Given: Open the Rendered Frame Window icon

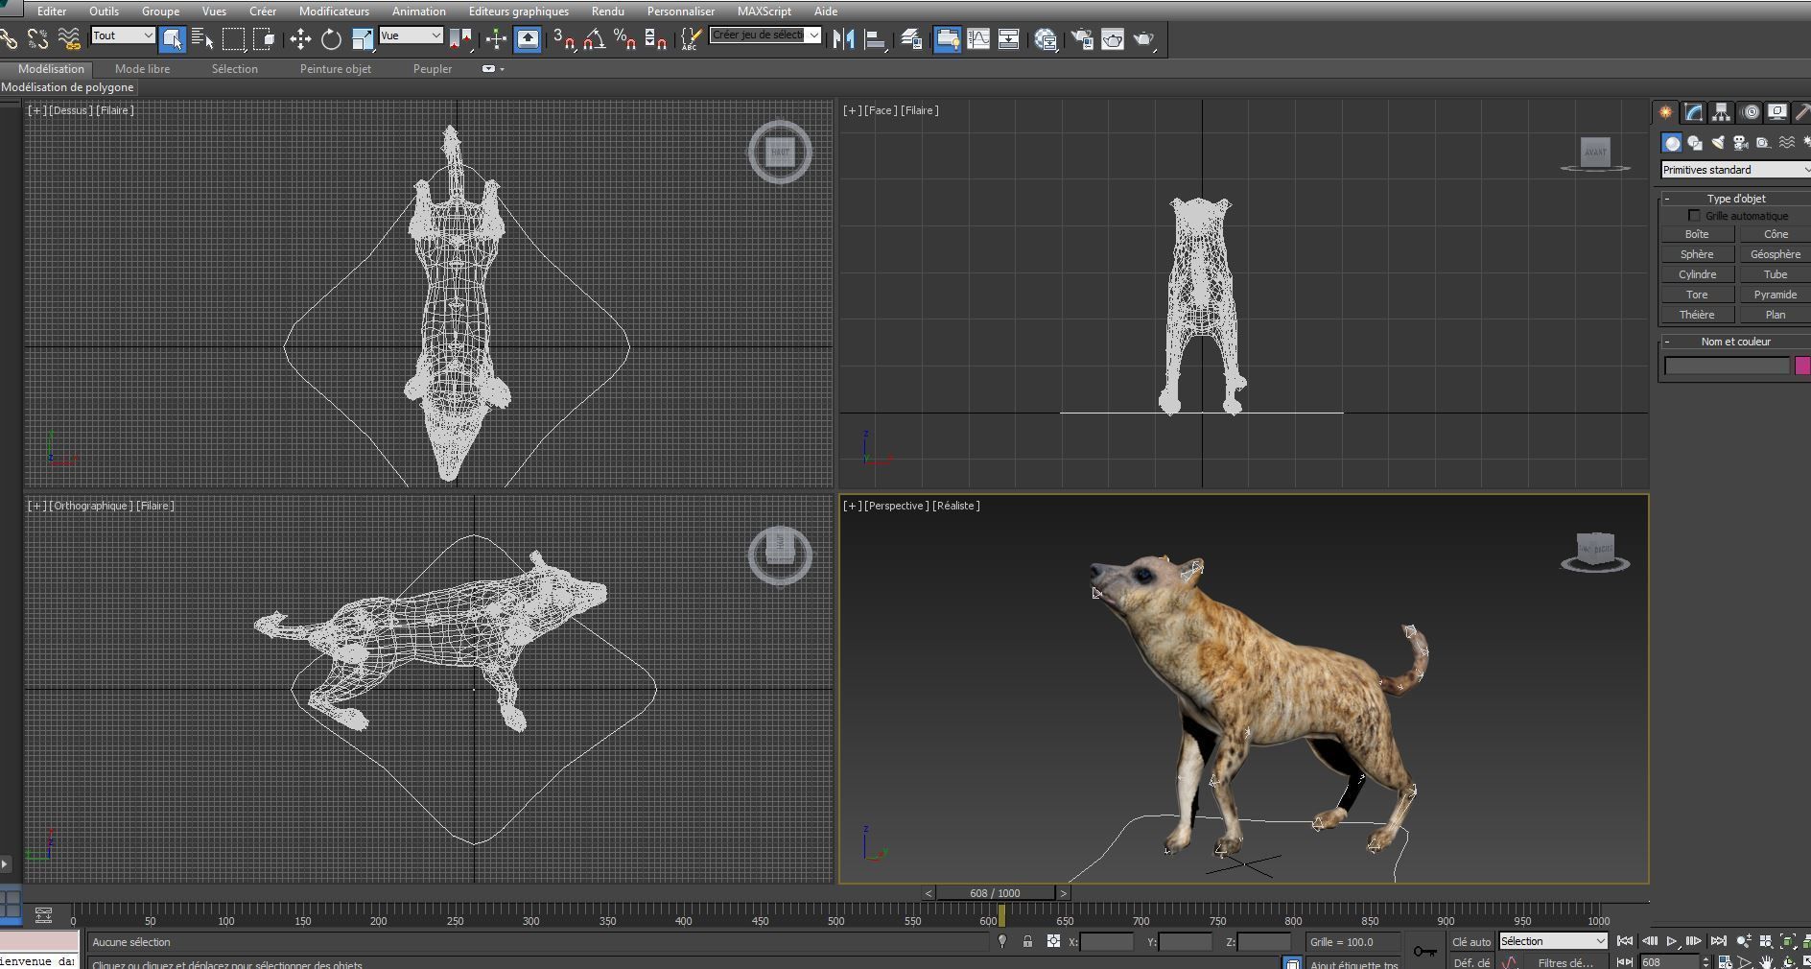Looking at the screenshot, I should 1113,38.
